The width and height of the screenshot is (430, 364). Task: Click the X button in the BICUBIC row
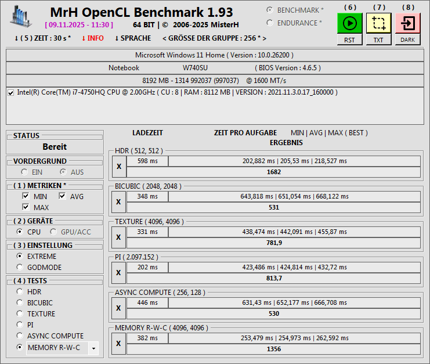click(x=119, y=202)
